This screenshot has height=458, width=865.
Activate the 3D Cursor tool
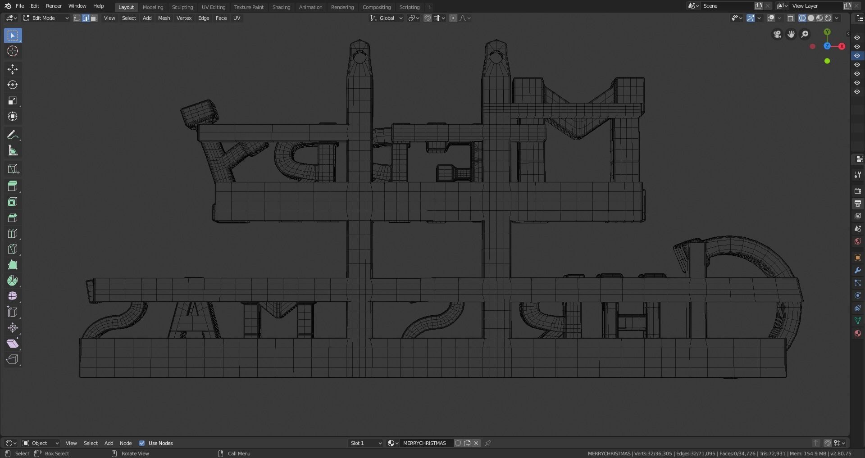pyautogui.click(x=13, y=51)
